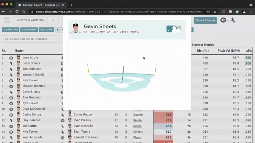
Task: Select batter Alex Bregman in row 8
Action: [x=32, y=97]
